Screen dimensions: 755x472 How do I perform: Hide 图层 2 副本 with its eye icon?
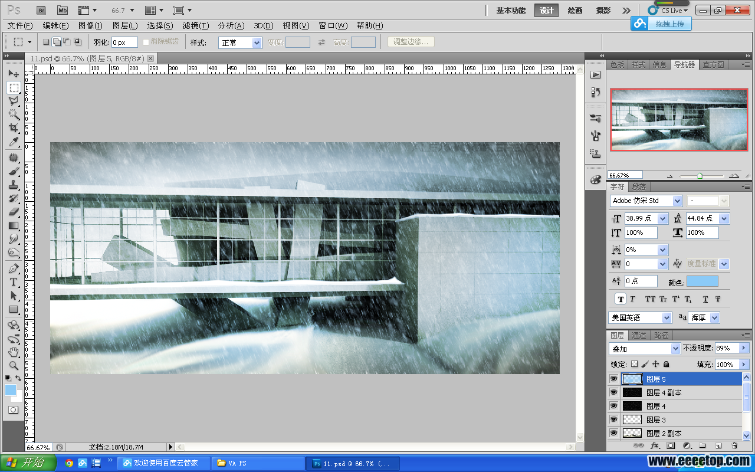point(613,433)
